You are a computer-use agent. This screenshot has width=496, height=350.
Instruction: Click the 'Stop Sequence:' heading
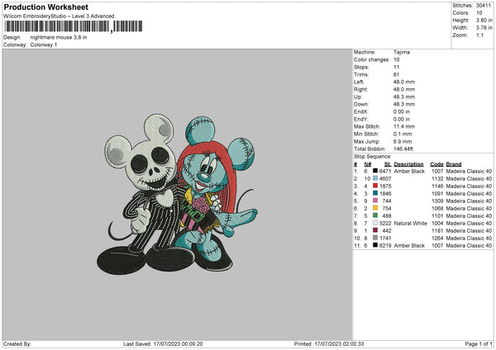(373, 156)
